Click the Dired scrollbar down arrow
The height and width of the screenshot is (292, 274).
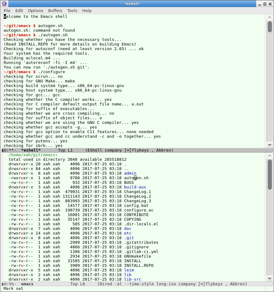[269, 278]
